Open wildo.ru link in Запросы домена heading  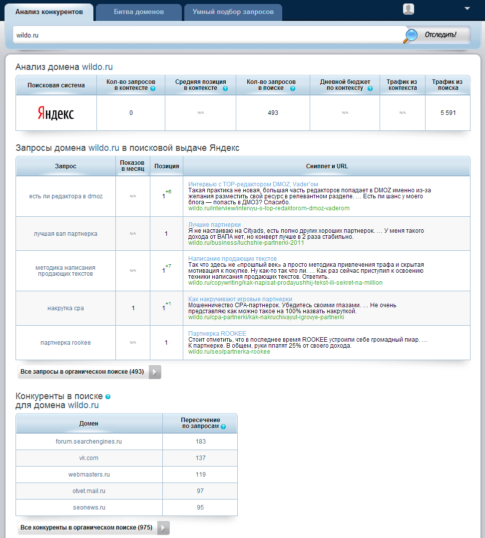click(x=104, y=148)
